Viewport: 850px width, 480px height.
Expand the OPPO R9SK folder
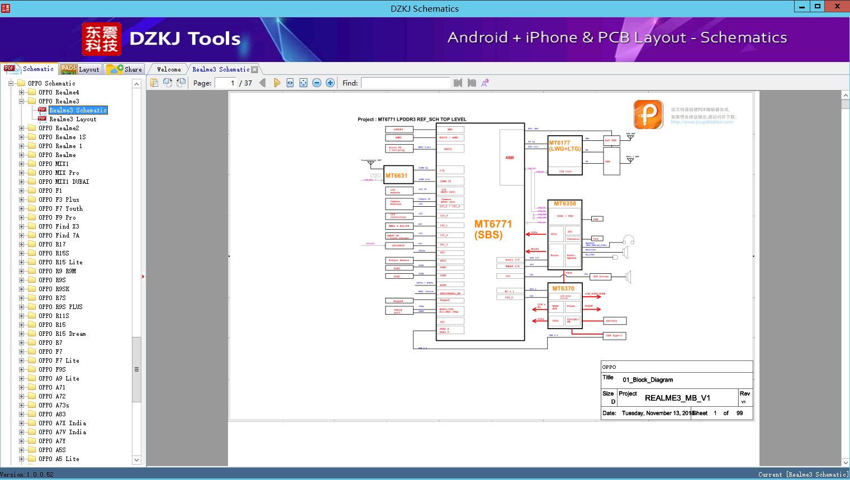[22, 289]
